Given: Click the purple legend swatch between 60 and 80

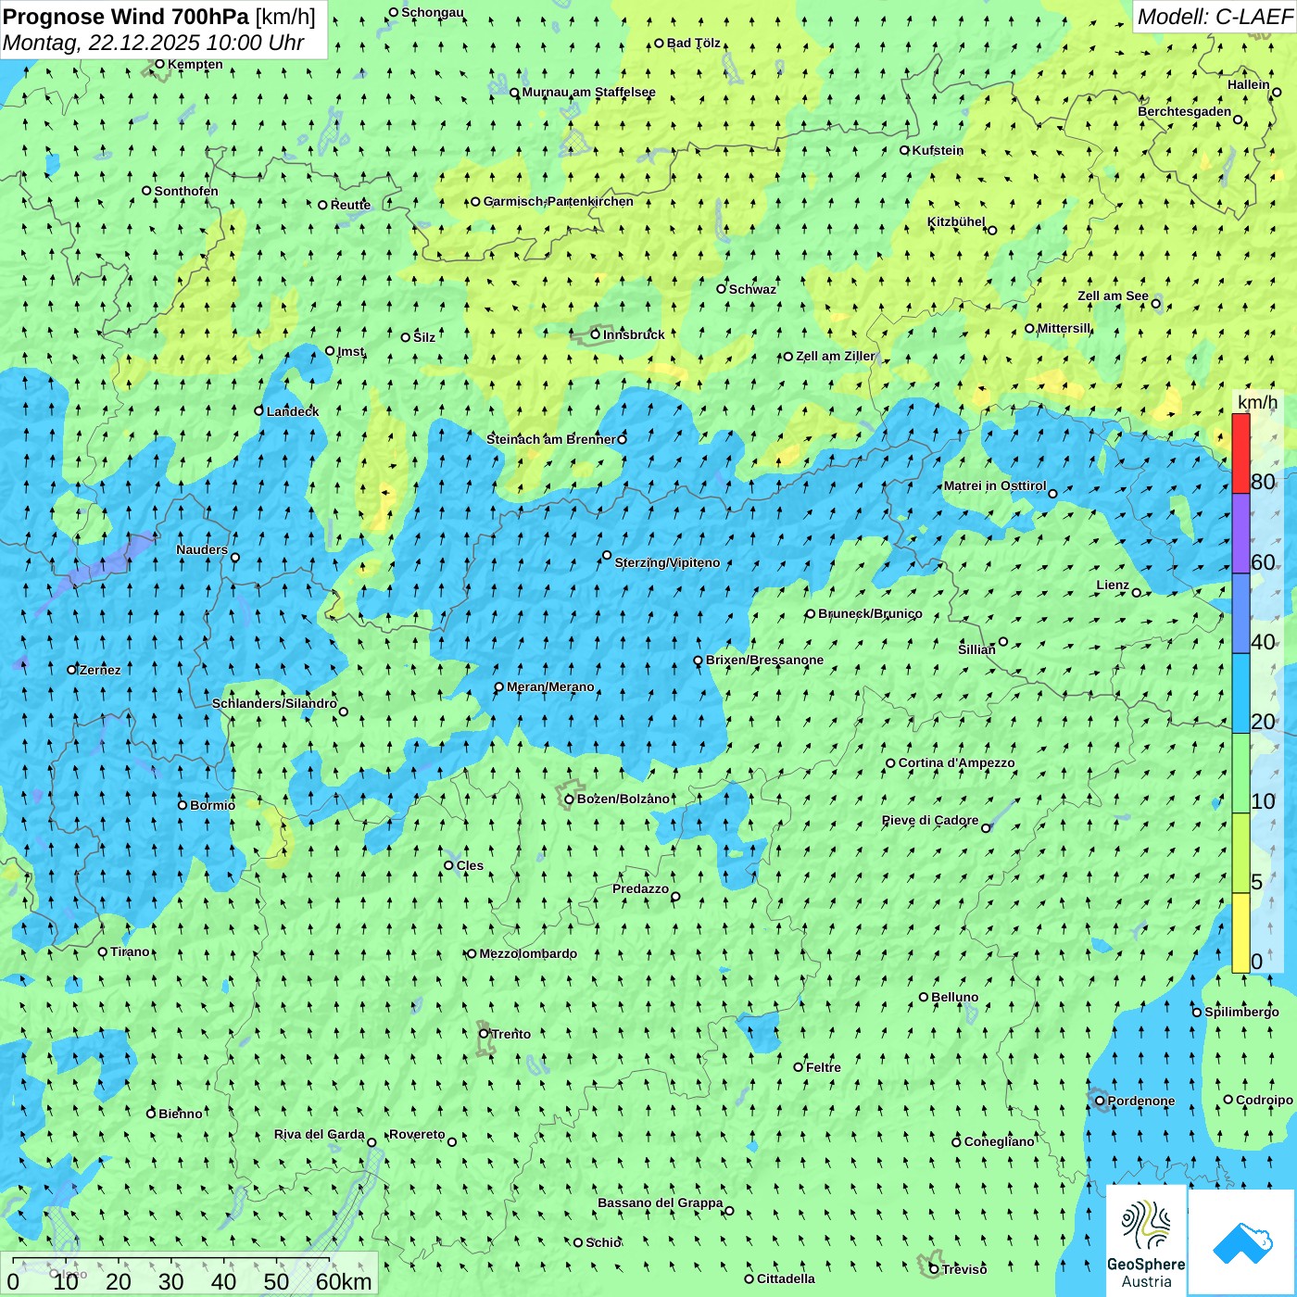Looking at the screenshot, I should coord(1240,534).
